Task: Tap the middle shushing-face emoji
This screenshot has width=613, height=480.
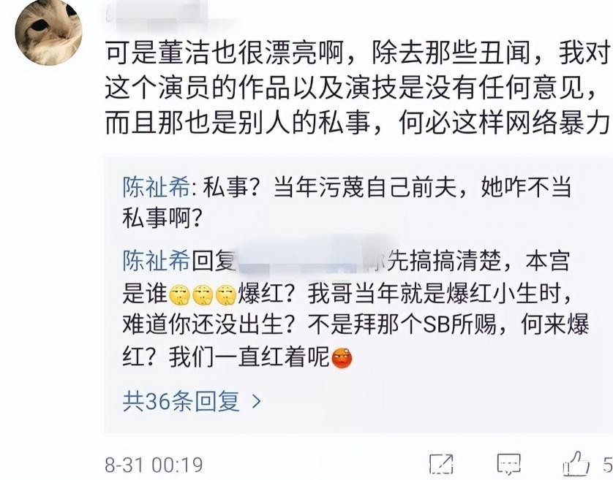Action: pyautogui.click(x=203, y=295)
